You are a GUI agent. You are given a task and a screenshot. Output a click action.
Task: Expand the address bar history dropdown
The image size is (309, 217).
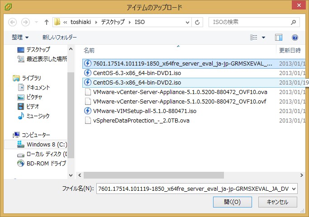pyautogui.click(x=187, y=23)
